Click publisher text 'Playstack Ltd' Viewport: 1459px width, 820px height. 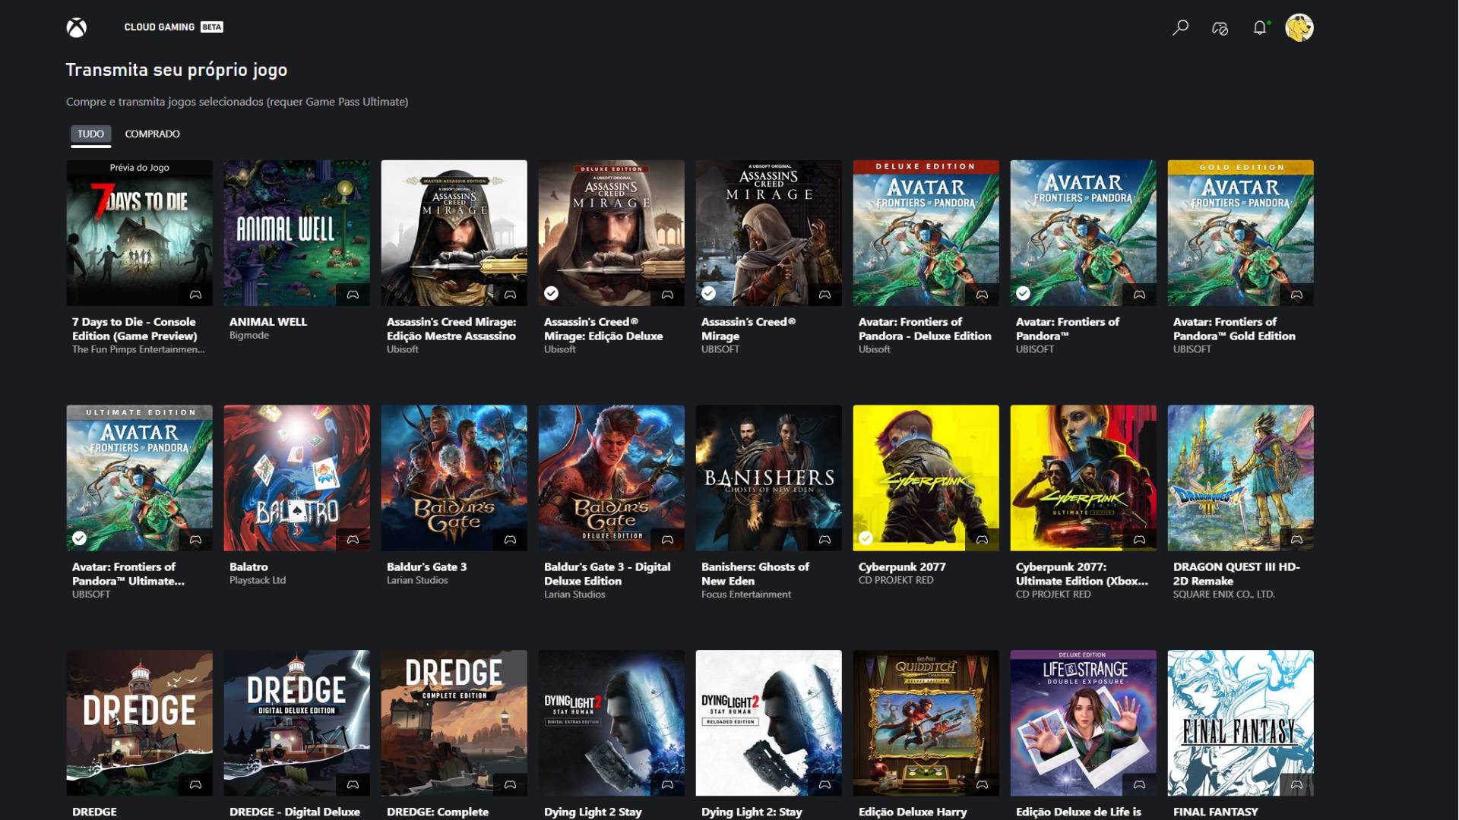coord(258,581)
